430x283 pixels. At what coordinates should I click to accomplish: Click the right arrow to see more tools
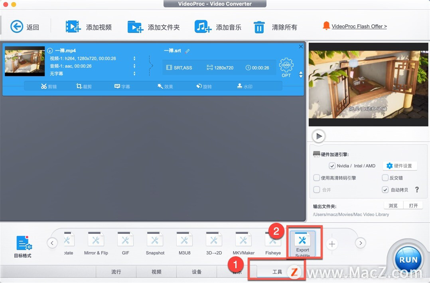tap(361, 243)
